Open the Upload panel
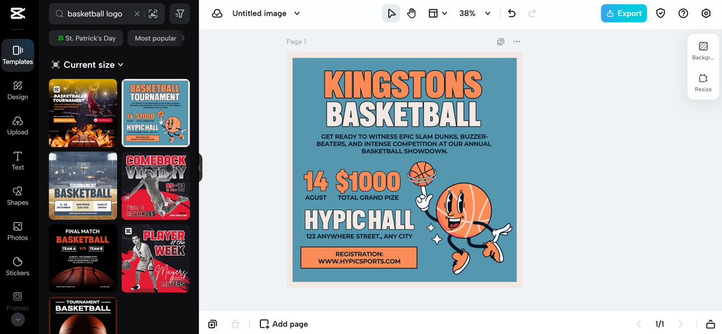The image size is (722, 334). click(x=18, y=126)
